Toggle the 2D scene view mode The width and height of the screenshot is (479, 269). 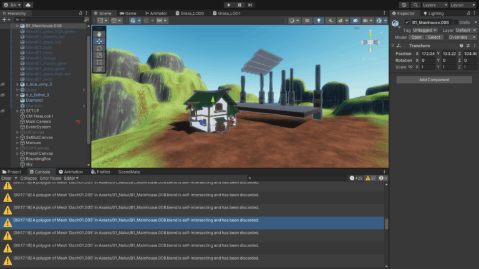[306, 21]
